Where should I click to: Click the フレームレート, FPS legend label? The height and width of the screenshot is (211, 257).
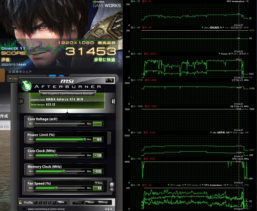(239, 185)
